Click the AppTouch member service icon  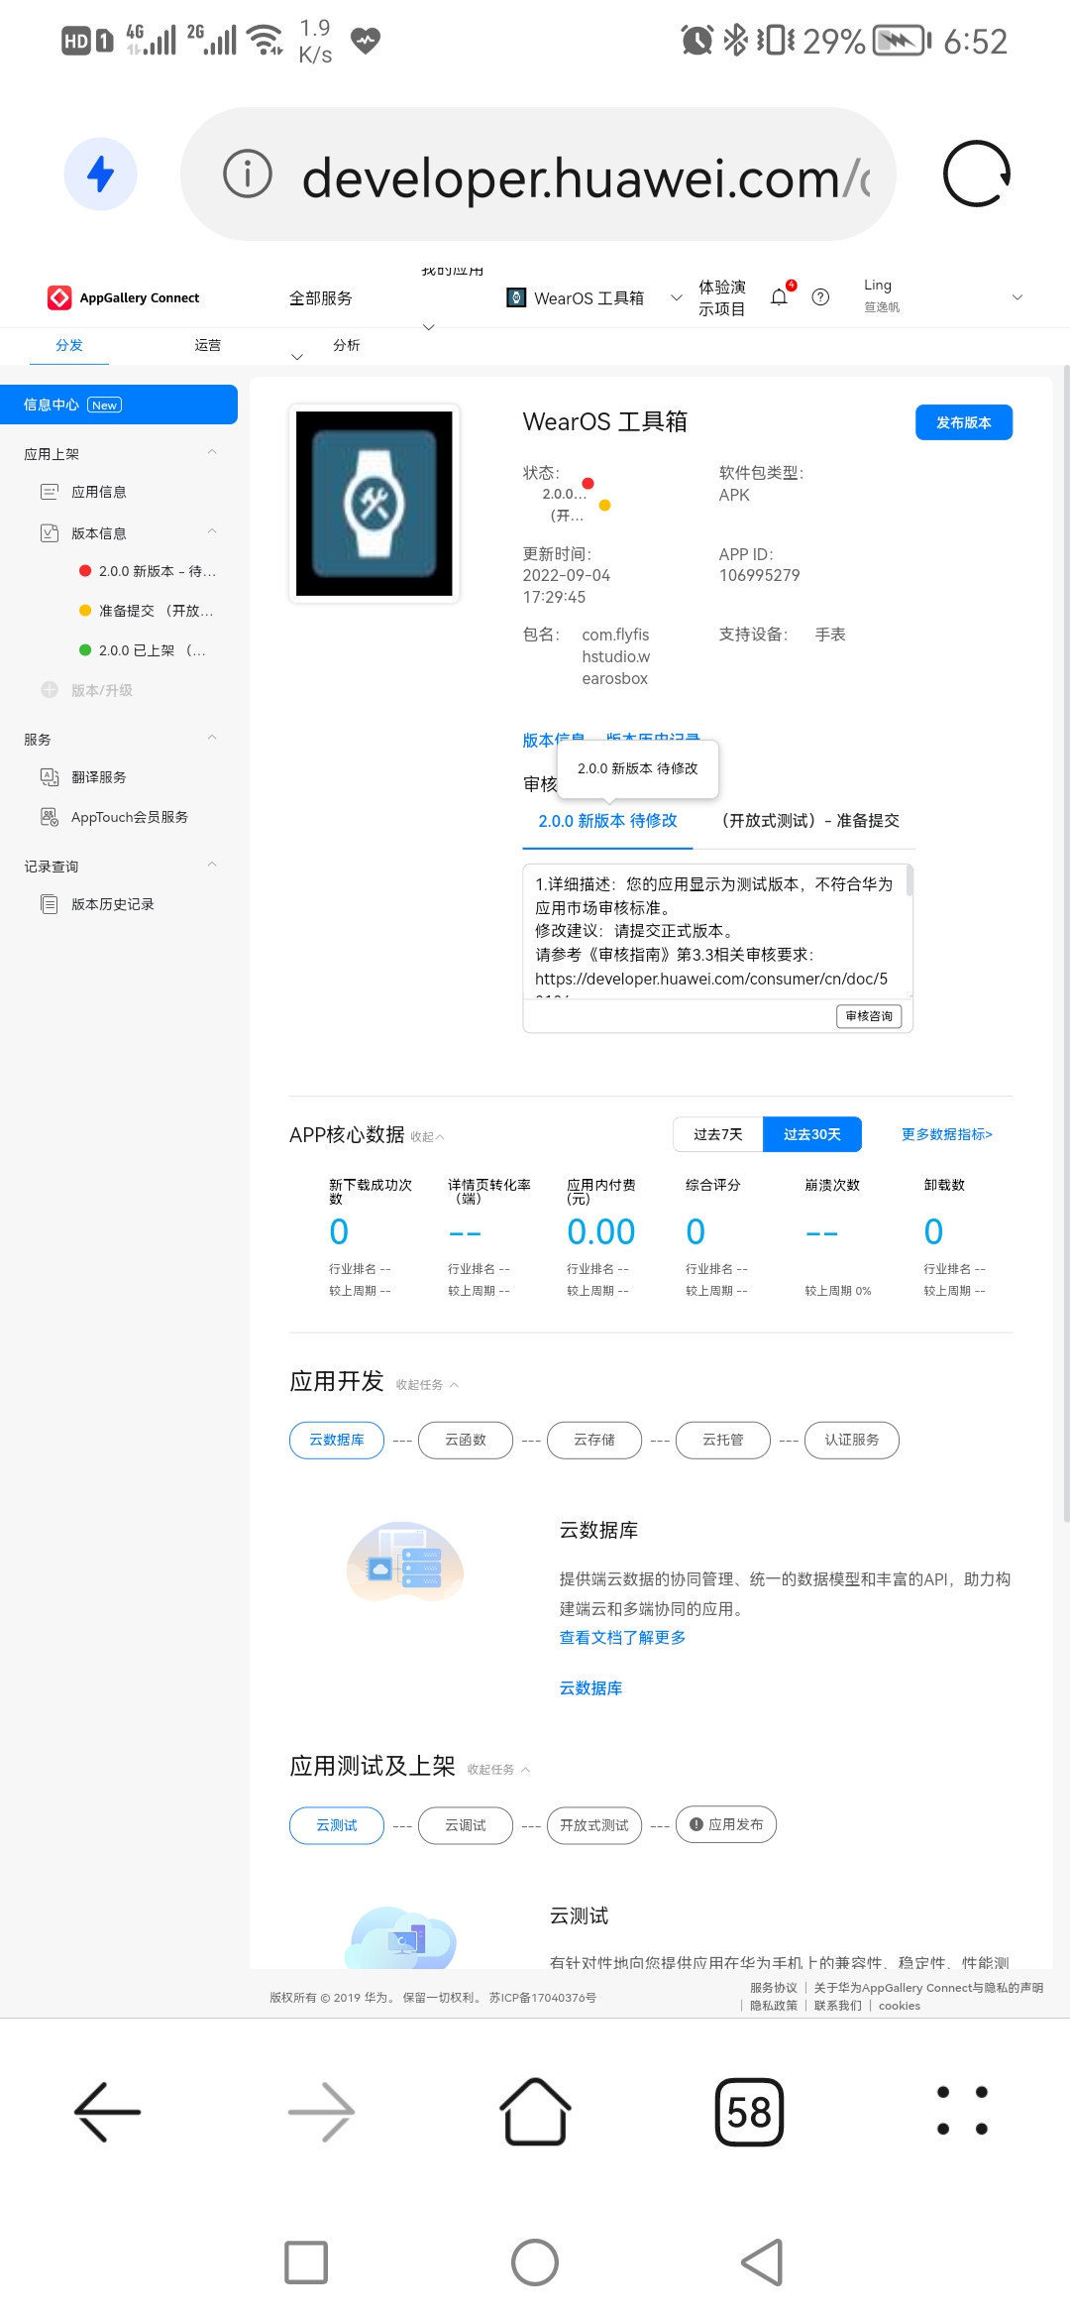[50, 817]
